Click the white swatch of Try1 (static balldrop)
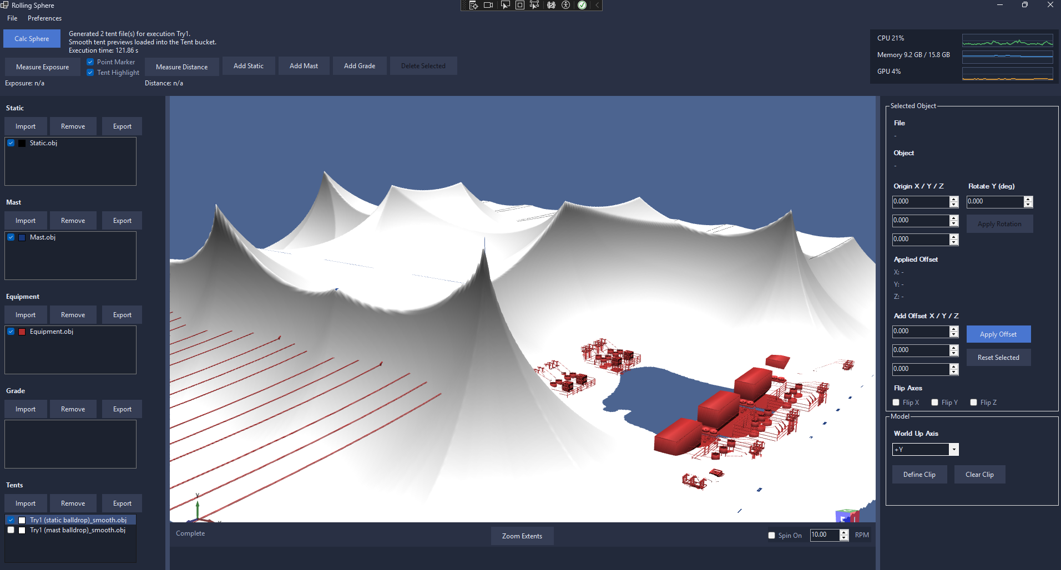This screenshot has width=1061, height=570. point(22,520)
